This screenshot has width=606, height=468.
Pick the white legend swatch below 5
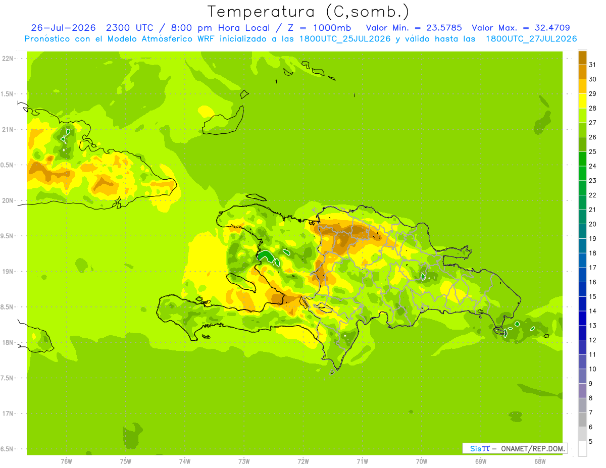(582, 449)
